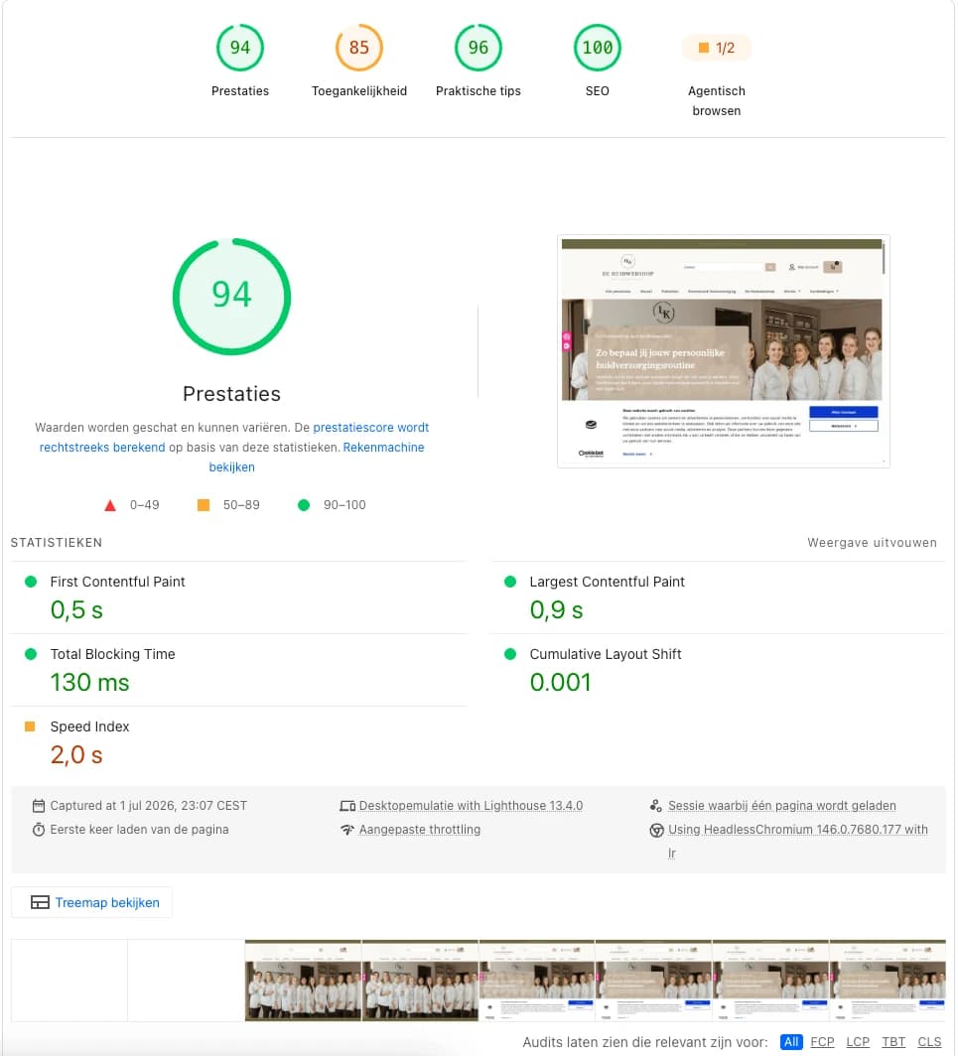Expand the First Contentful Paint metric
This screenshot has width=958, height=1056.
pyautogui.click(x=238, y=597)
